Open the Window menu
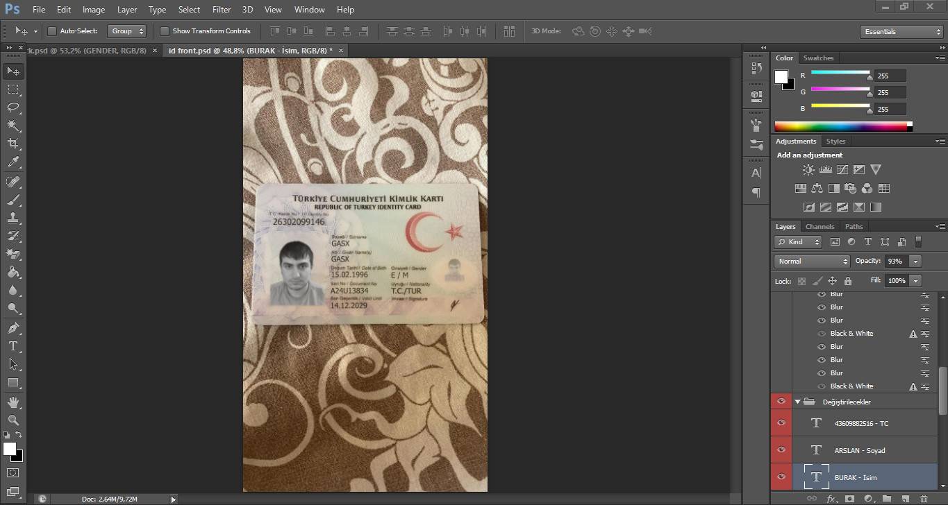The image size is (948, 505). point(309,10)
